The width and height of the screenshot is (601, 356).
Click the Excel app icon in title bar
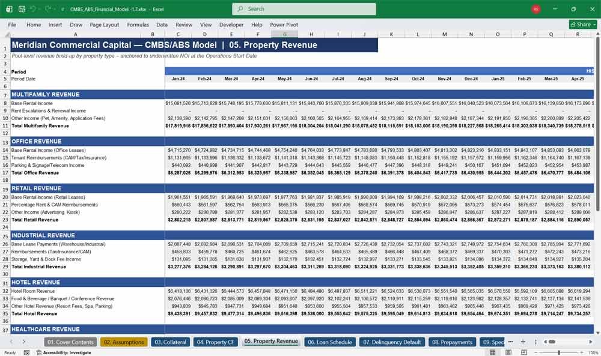coord(9,9)
